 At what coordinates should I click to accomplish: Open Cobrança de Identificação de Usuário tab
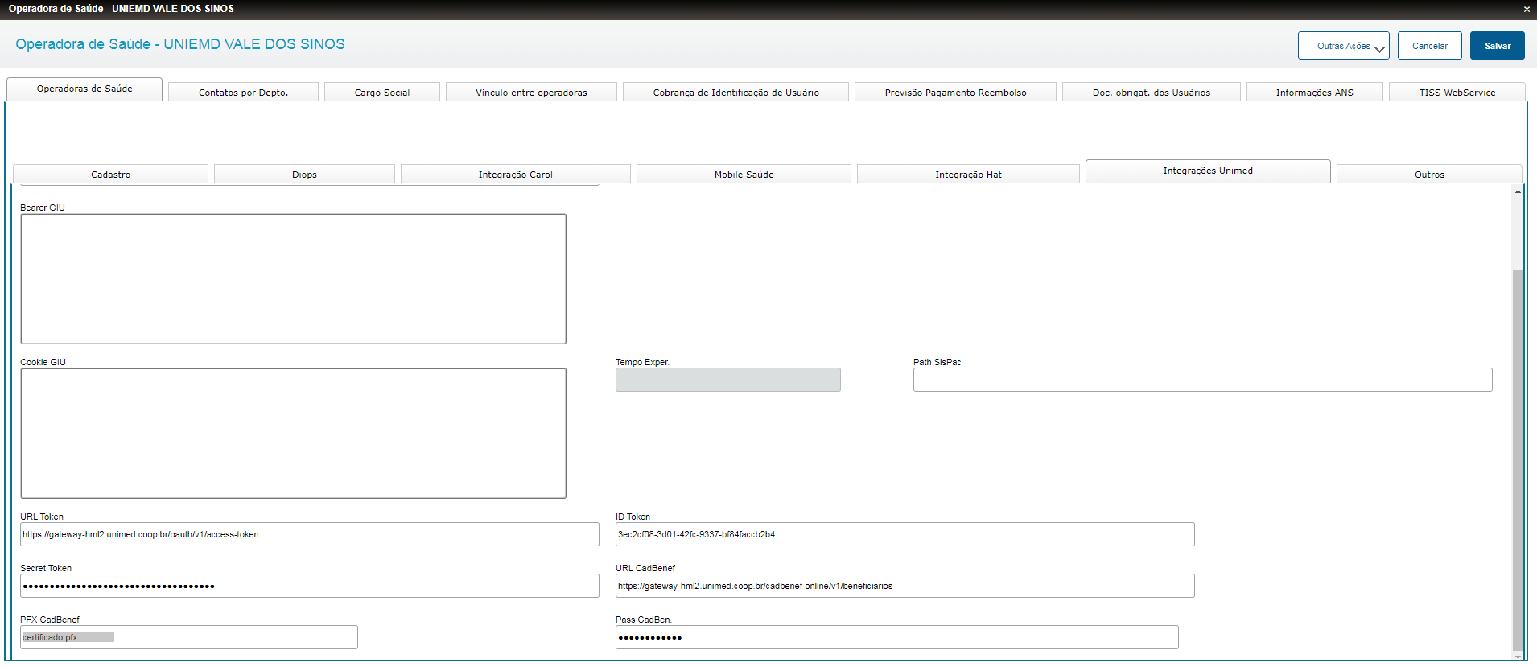(x=736, y=93)
